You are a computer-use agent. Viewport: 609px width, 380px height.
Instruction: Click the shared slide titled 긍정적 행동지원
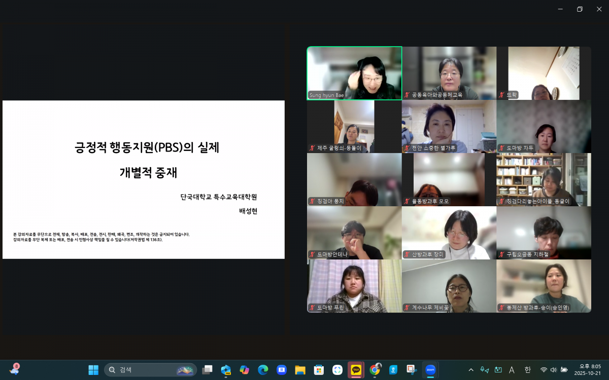144,179
